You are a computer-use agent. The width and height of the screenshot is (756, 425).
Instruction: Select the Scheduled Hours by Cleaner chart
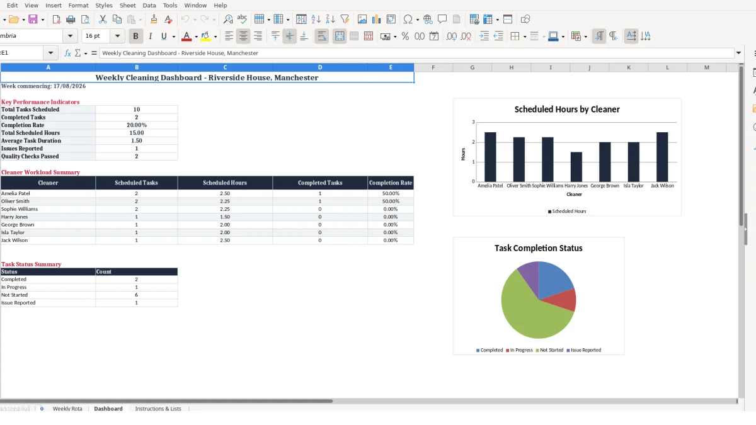point(567,157)
